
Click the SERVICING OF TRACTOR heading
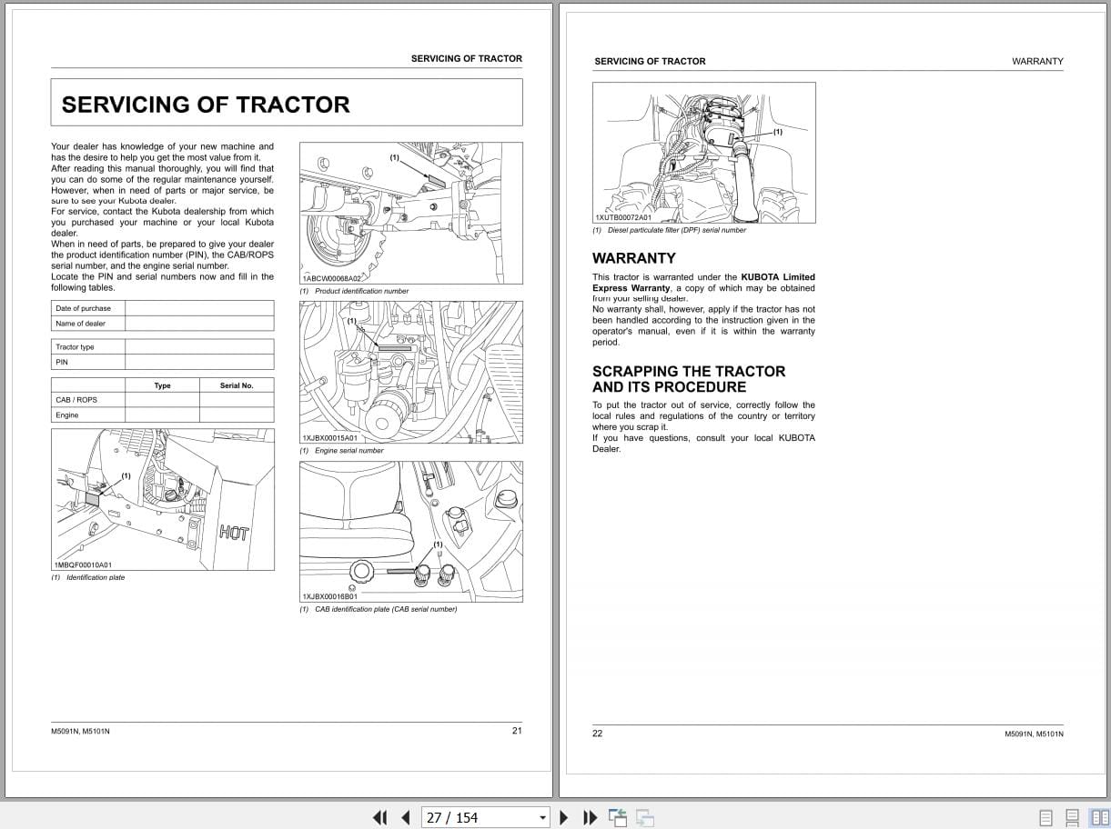(x=205, y=104)
